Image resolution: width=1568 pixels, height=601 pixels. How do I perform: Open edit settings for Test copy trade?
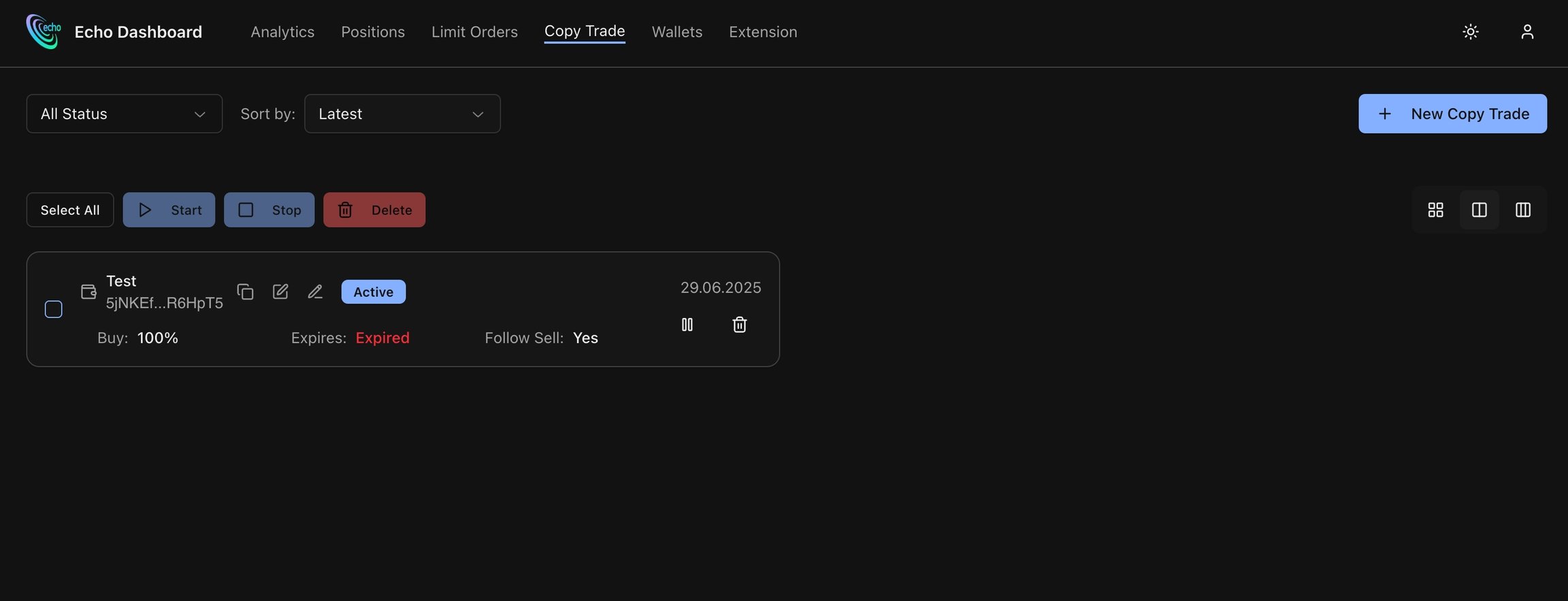click(x=280, y=291)
